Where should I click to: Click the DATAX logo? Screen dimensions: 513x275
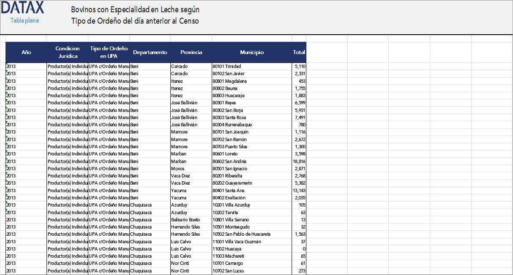pos(25,8)
